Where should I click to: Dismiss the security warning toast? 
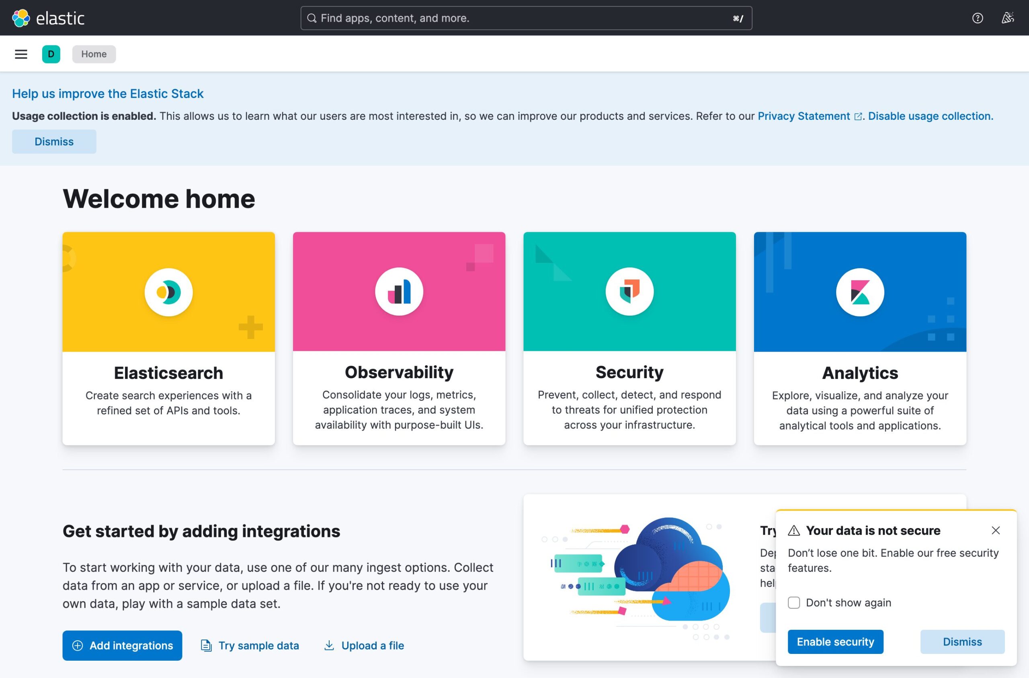pos(962,642)
